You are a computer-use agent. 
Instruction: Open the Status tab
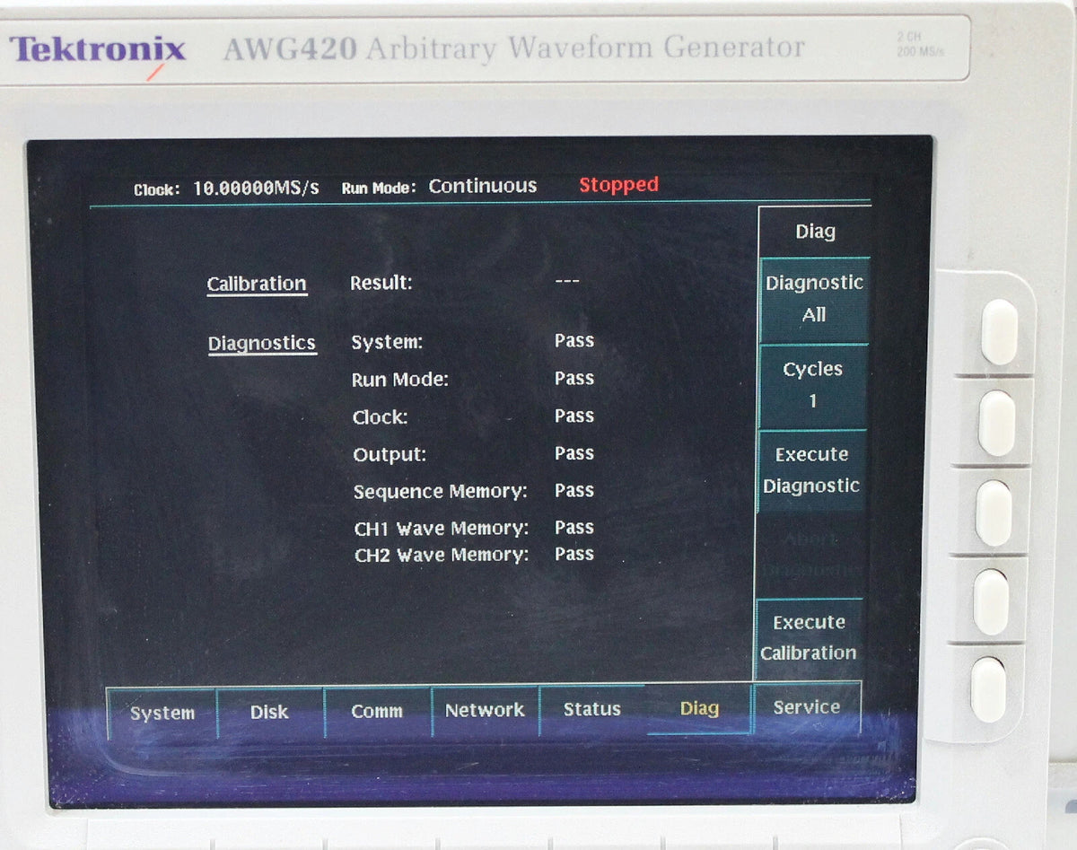coord(592,710)
